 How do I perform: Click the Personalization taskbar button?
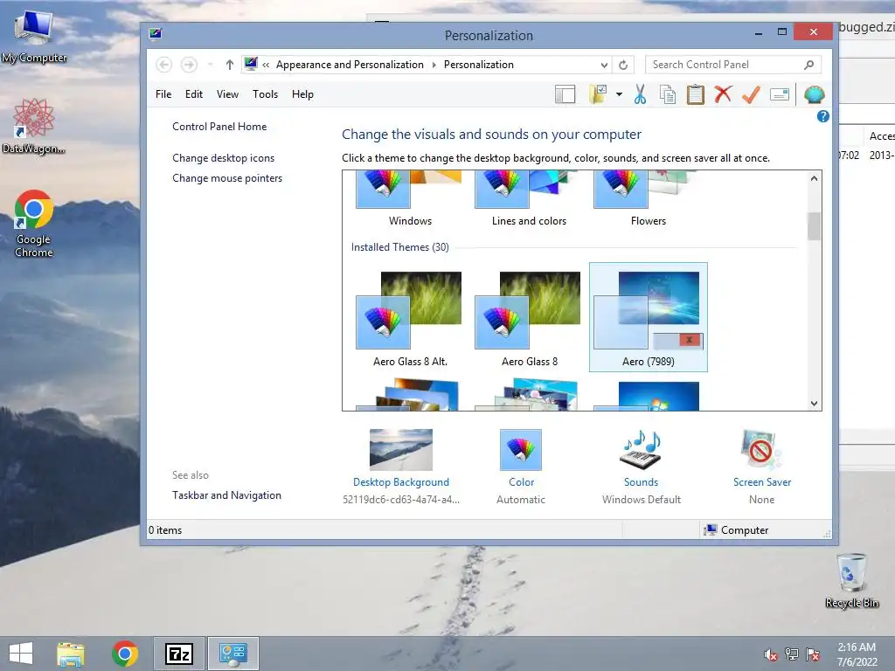point(232,654)
